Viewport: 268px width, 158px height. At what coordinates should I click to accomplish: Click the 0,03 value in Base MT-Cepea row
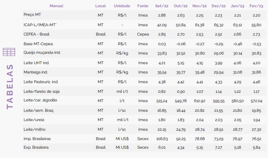(x=162, y=44)
